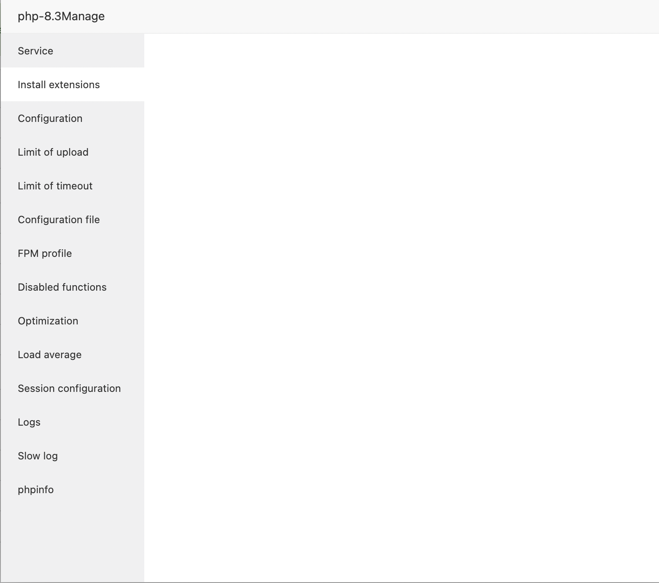
Task: Select the Install extensions tab
Action: pyautogui.click(x=73, y=84)
